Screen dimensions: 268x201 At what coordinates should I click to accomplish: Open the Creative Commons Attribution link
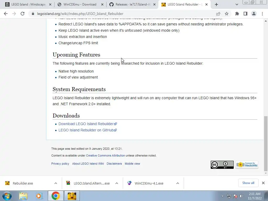105,155
